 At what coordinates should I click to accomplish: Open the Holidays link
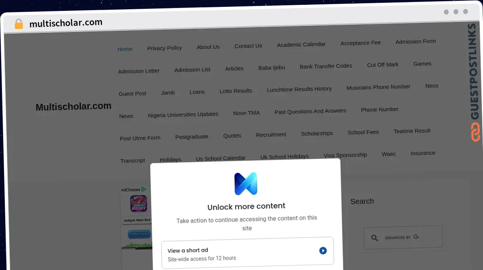[170, 160]
